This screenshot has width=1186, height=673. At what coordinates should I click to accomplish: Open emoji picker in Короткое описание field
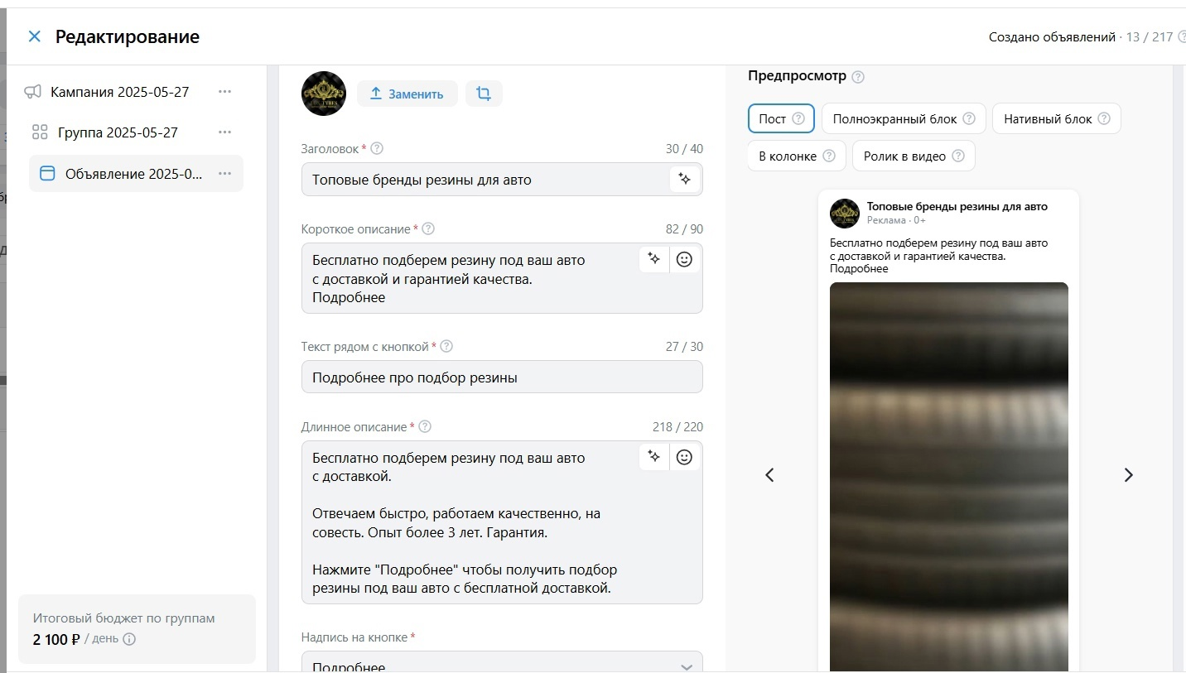click(x=684, y=259)
